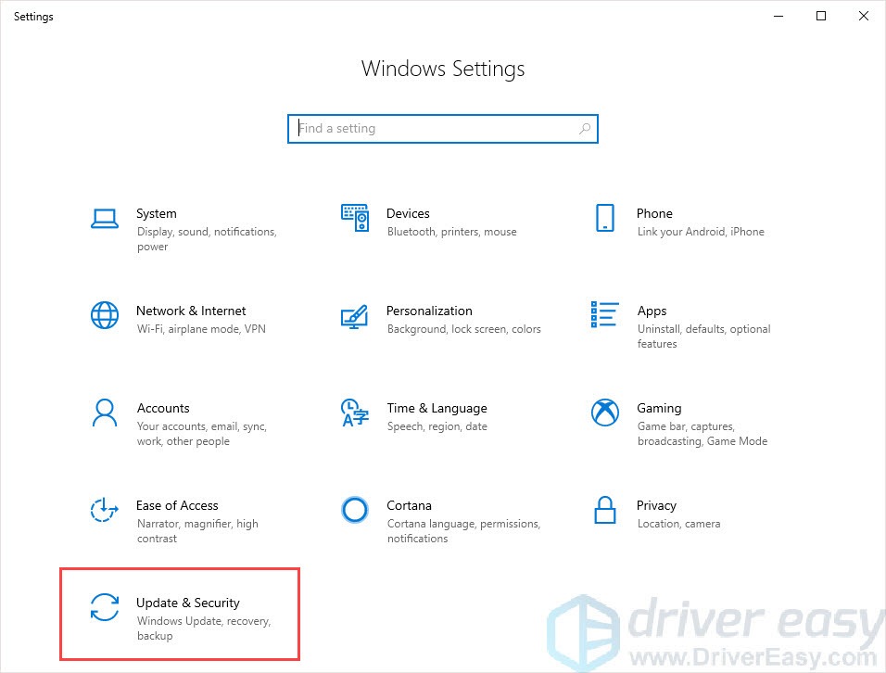This screenshot has width=886, height=673.
Task: Open the Network & Internet globe icon
Action: [x=104, y=317]
